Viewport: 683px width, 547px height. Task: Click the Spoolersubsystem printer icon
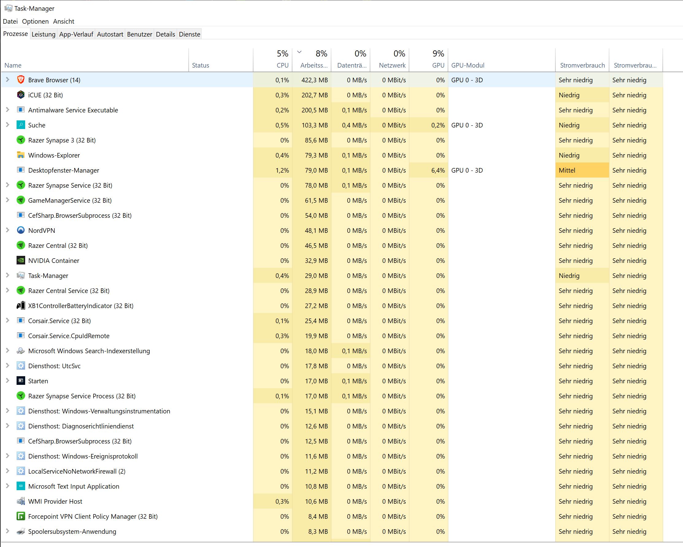[21, 531]
